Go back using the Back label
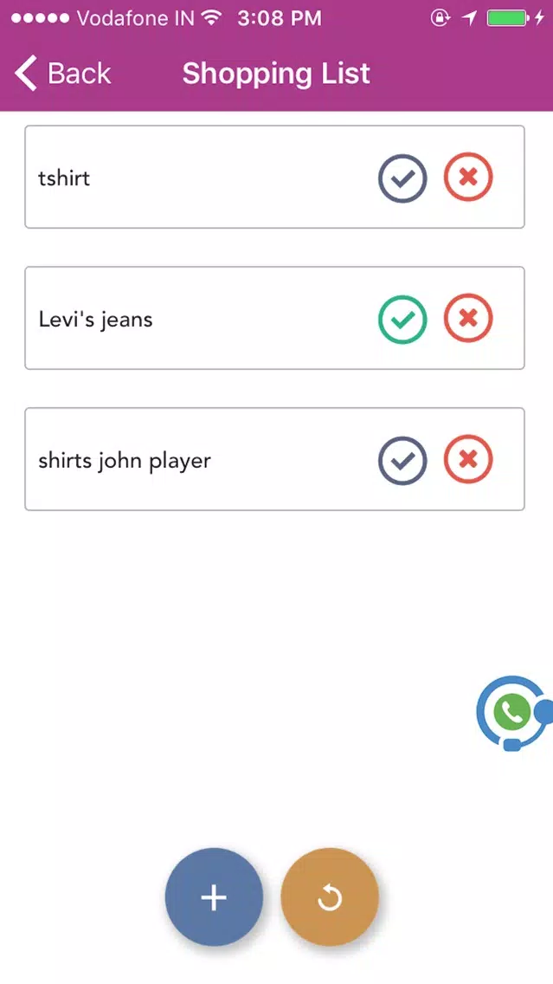The width and height of the screenshot is (553, 984). [79, 74]
